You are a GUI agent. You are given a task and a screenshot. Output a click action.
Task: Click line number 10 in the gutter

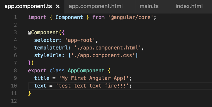[x=14, y=86]
